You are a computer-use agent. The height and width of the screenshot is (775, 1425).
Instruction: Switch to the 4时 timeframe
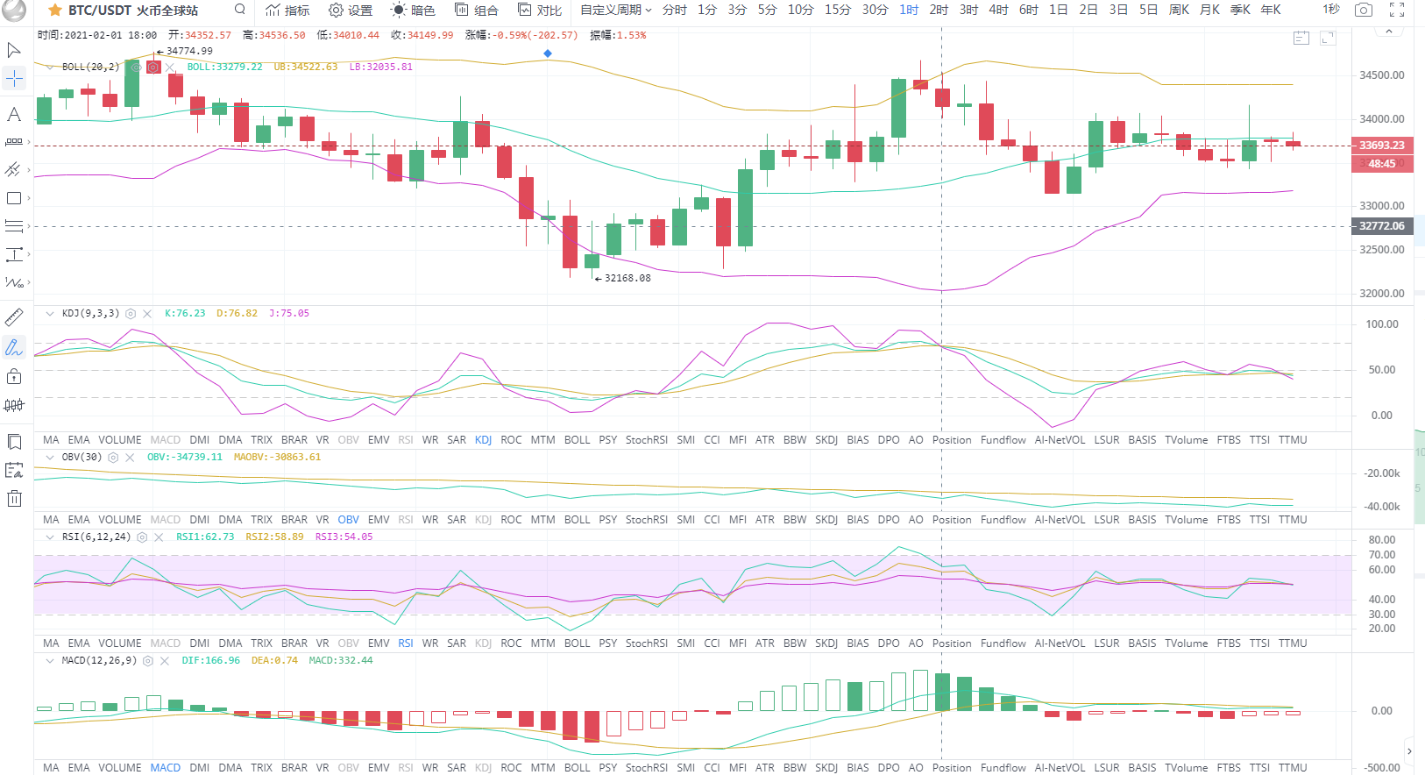[999, 10]
